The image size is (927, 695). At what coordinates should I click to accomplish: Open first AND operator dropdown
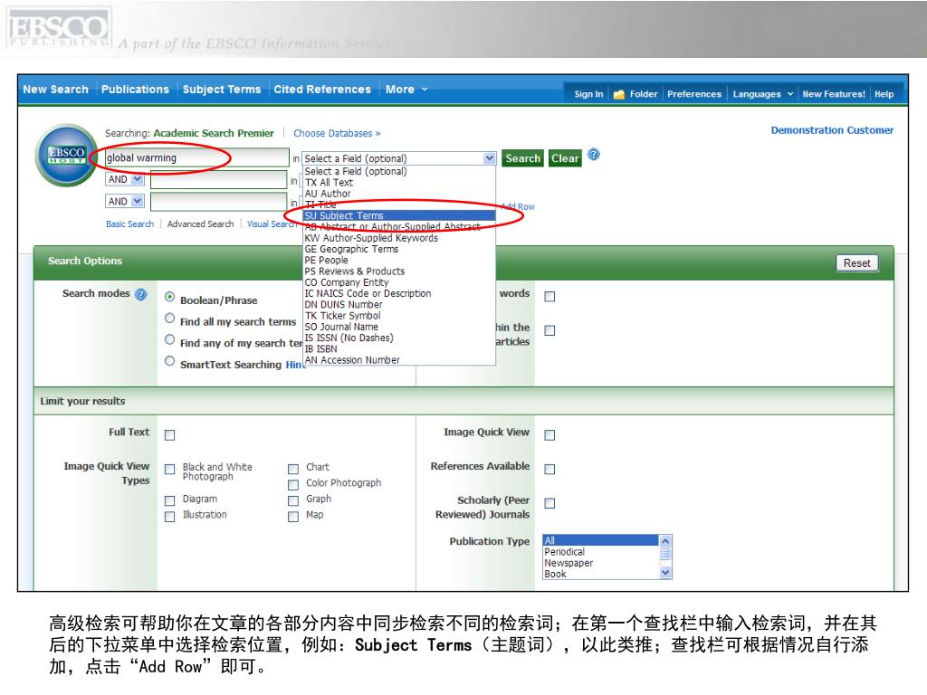(138, 179)
